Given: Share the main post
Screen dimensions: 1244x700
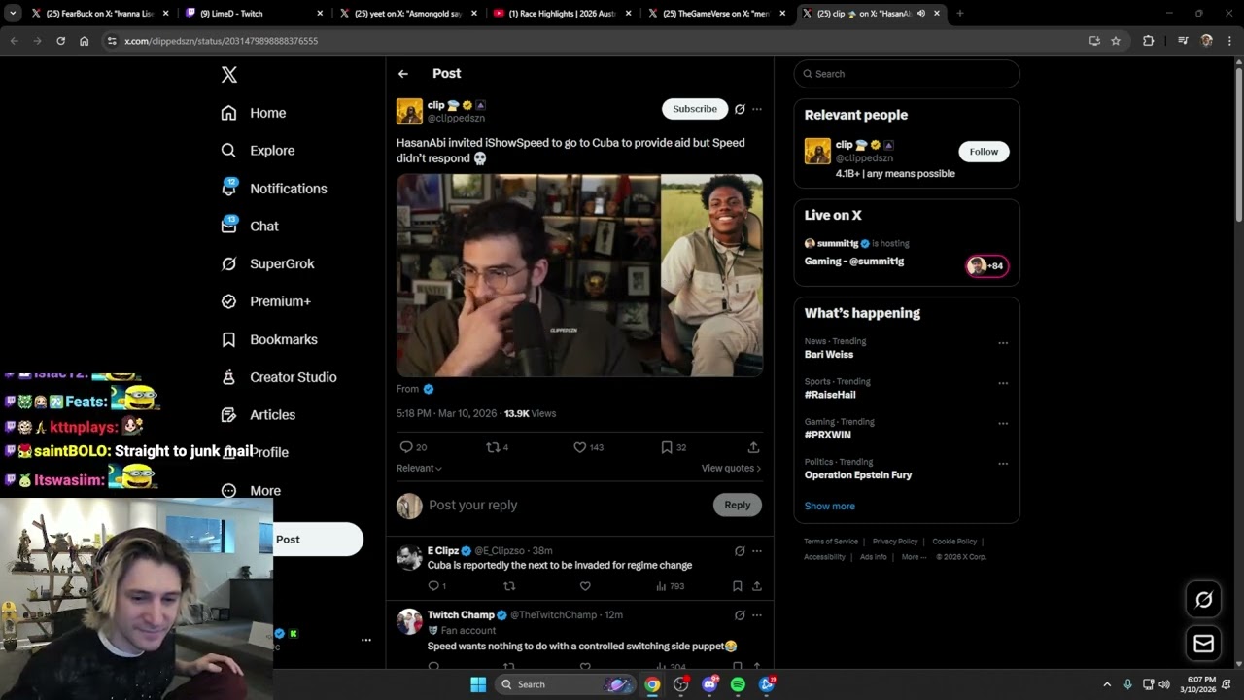Looking at the screenshot, I should (753, 447).
